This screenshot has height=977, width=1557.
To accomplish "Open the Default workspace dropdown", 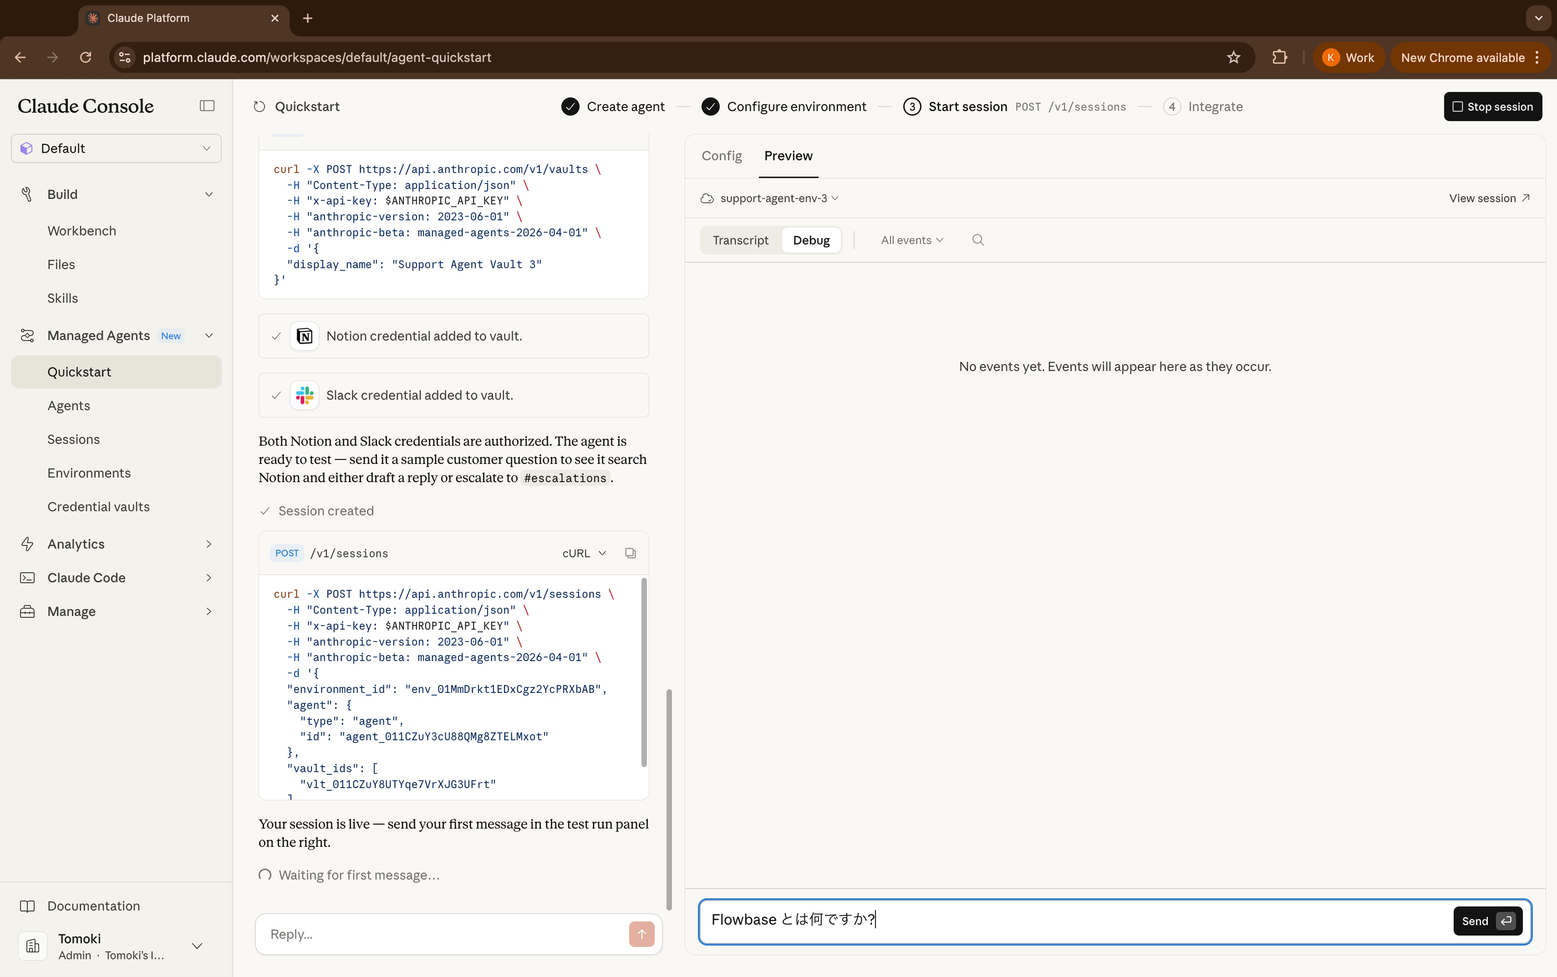I will tap(116, 148).
